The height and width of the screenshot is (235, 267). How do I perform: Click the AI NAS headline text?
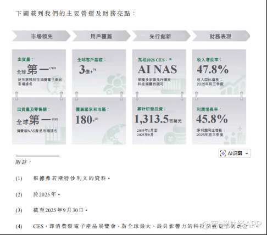158,69
